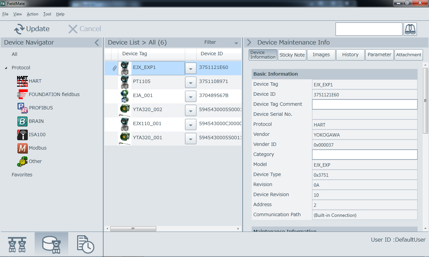This screenshot has width=429, height=257.
Task: Collapse the Device Maintenance Info chevron
Action: click(x=249, y=42)
